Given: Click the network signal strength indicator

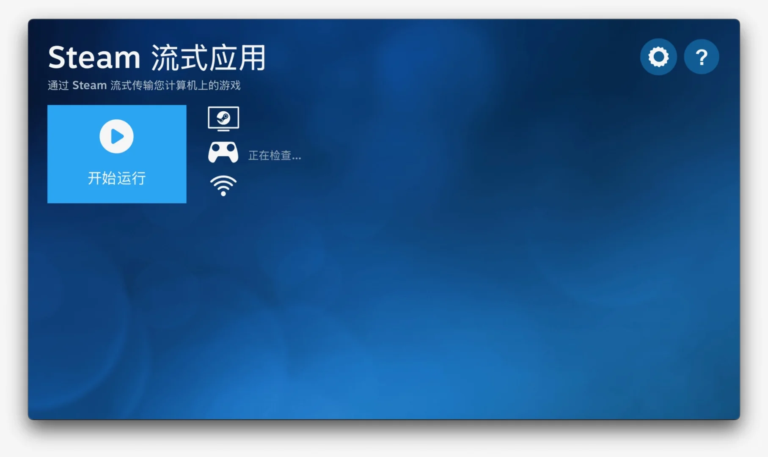Looking at the screenshot, I should click(x=223, y=185).
